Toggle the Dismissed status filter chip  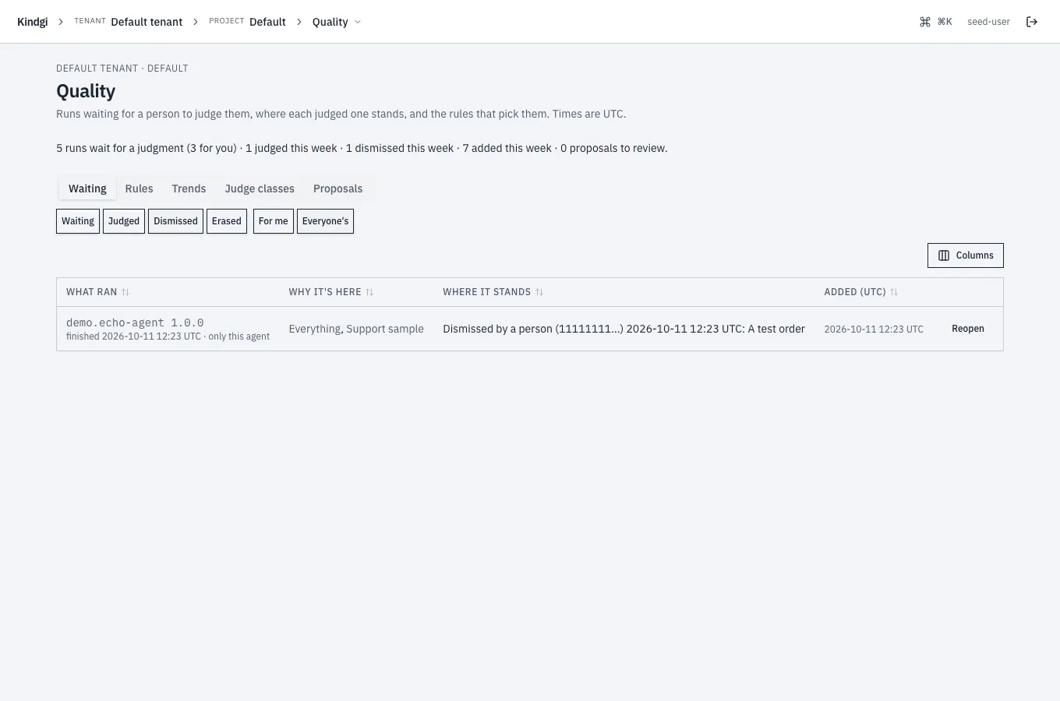(x=175, y=221)
